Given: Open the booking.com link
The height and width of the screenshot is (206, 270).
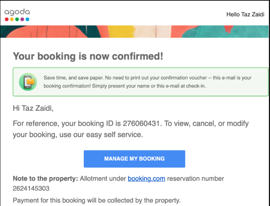Looking at the screenshot, I should [x=146, y=178].
